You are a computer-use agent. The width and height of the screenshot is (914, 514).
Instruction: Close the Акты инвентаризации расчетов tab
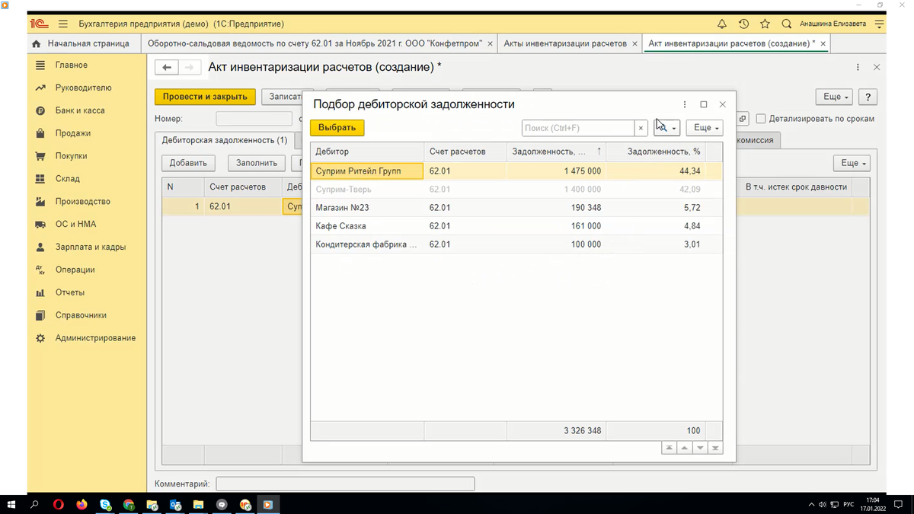634,44
